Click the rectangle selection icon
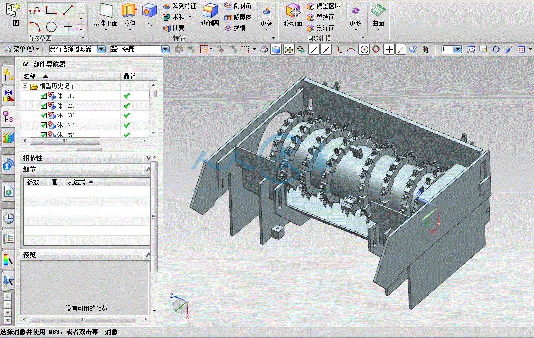The height and width of the screenshot is (338, 534). click(x=245, y=49)
